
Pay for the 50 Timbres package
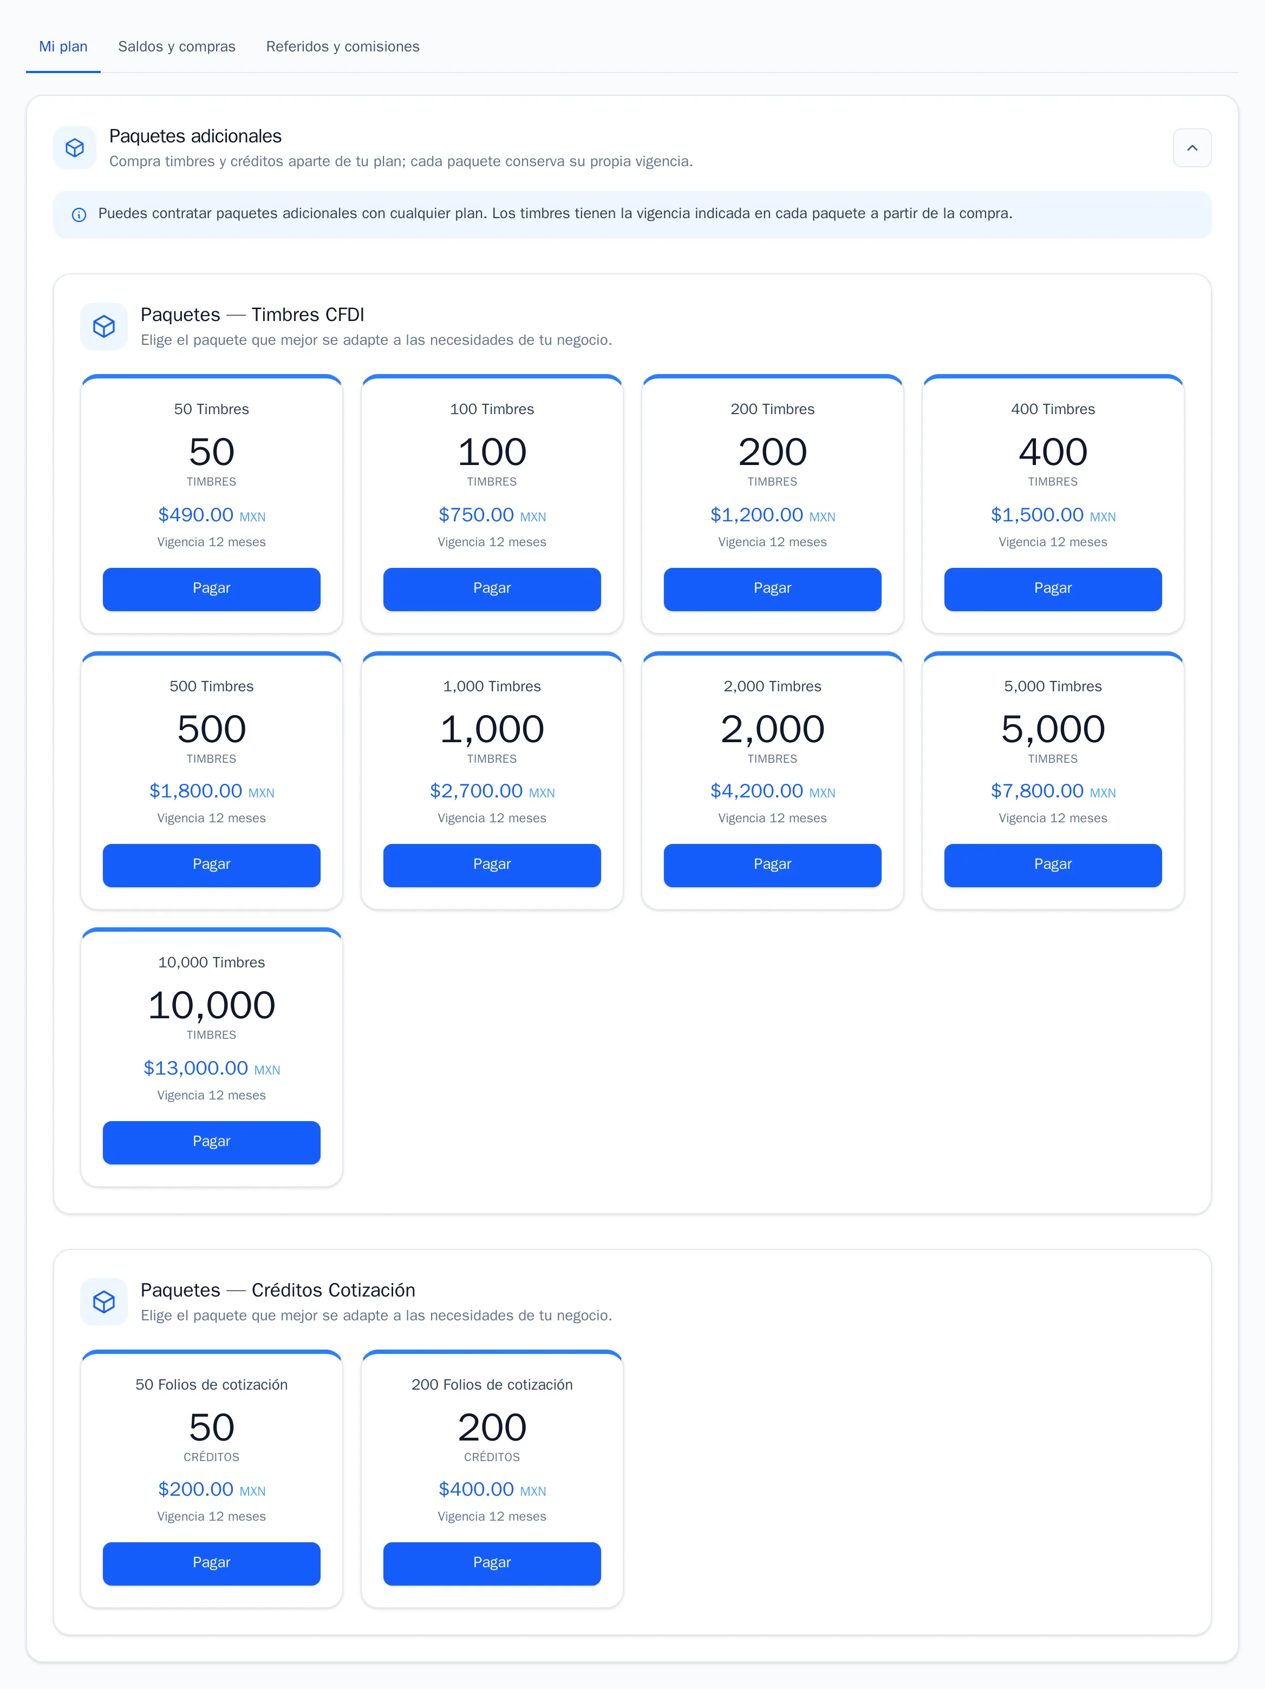[212, 588]
